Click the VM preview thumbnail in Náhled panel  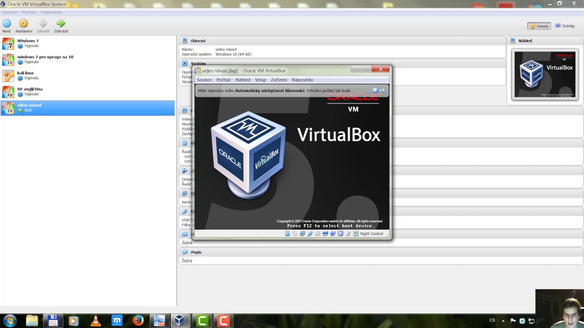(545, 74)
